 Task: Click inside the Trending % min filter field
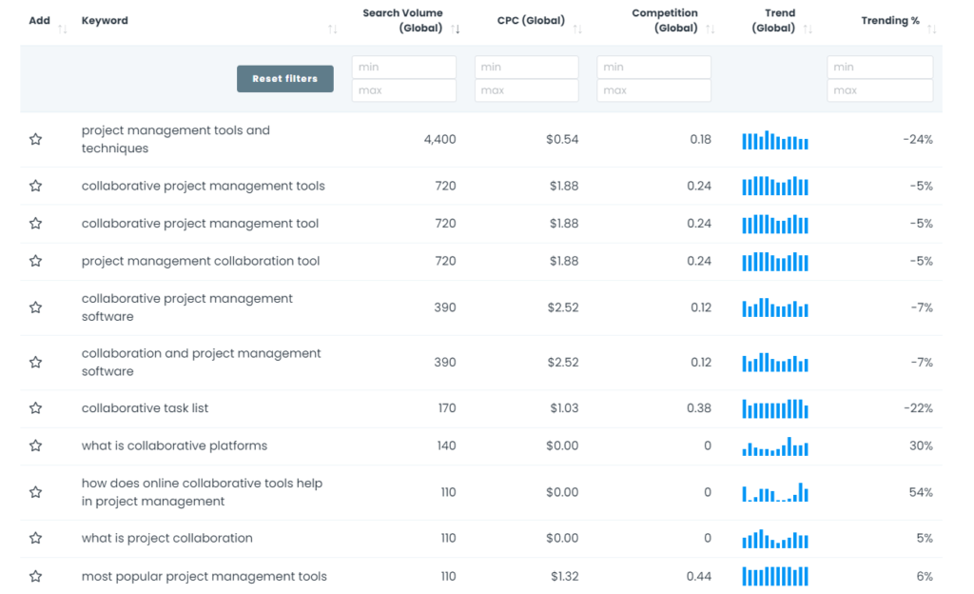[879, 67]
